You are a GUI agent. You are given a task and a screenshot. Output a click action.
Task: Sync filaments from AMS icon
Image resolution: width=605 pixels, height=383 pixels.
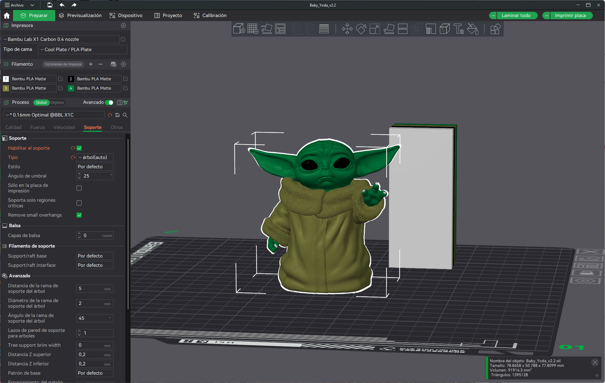point(113,64)
